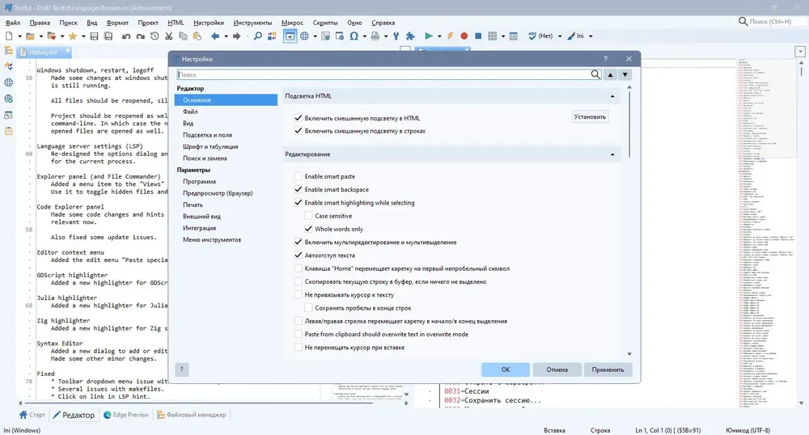Collapse the 'Редактирование' section
The height and width of the screenshot is (435, 809).
pos(612,154)
